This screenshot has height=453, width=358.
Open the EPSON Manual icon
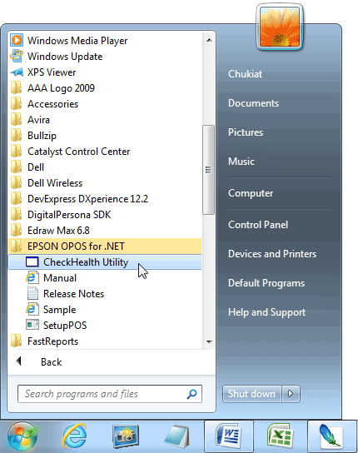pyautogui.click(x=32, y=277)
